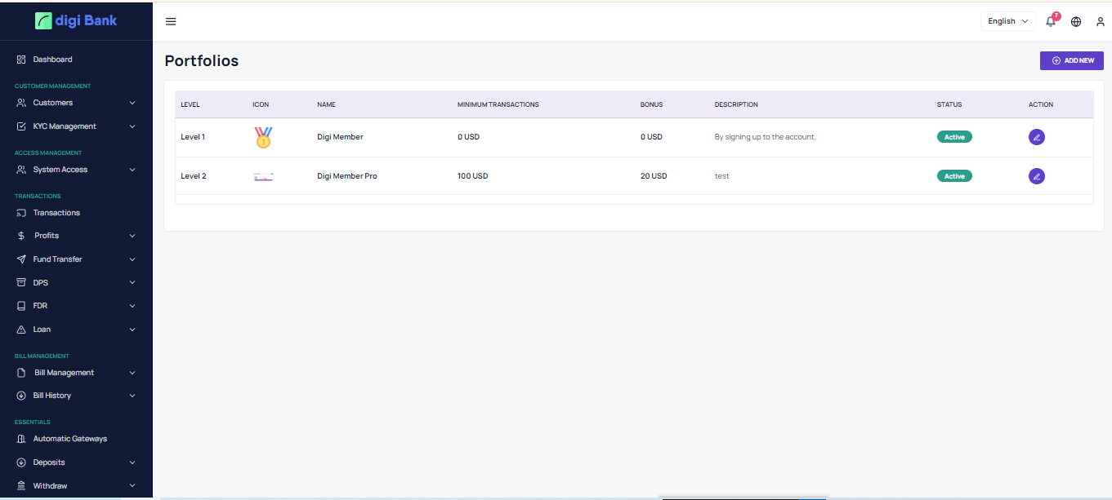Image resolution: width=1112 pixels, height=500 pixels.
Task: Open Automatic Gateways menu item
Action: pos(69,439)
